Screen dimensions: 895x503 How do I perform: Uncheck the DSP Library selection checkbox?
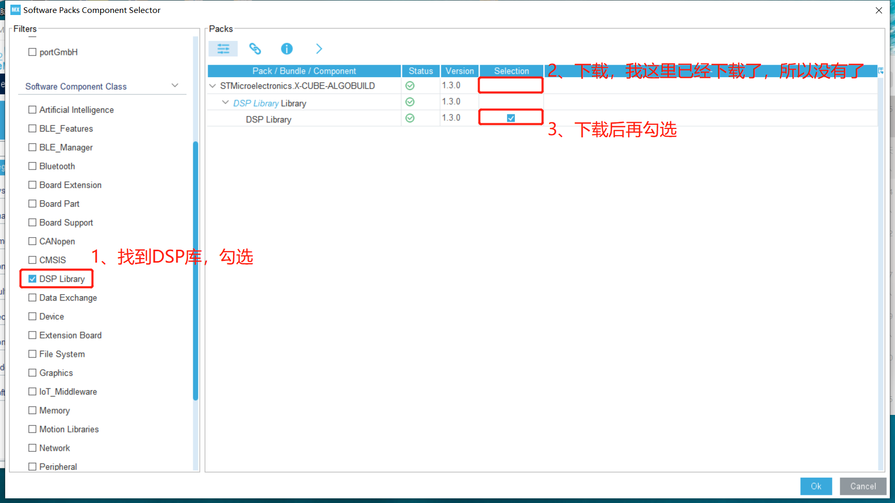[x=511, y=118]
